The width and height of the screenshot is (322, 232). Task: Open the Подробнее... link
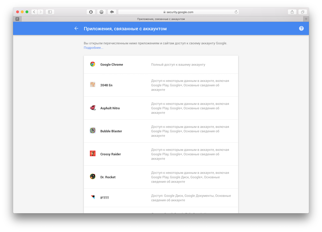93,48
